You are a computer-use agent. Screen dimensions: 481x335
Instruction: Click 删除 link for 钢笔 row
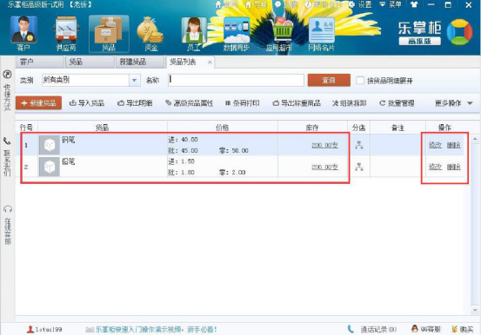pos(454,145)
